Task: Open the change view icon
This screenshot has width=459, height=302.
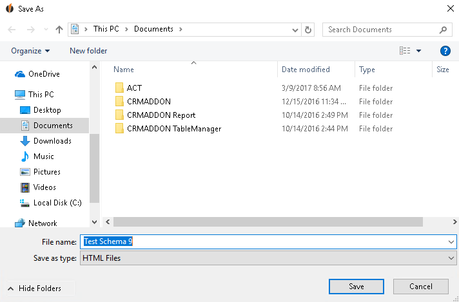Action: click(x=405, y=51)
